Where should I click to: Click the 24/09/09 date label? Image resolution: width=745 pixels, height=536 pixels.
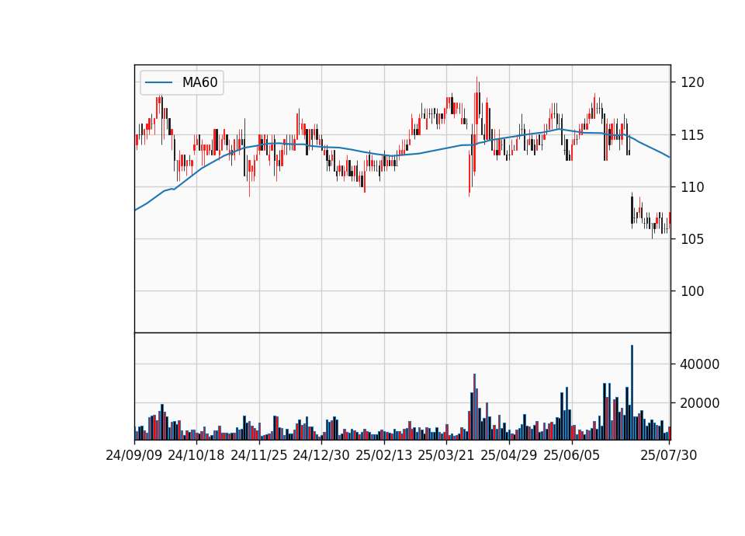pos(134,455)
